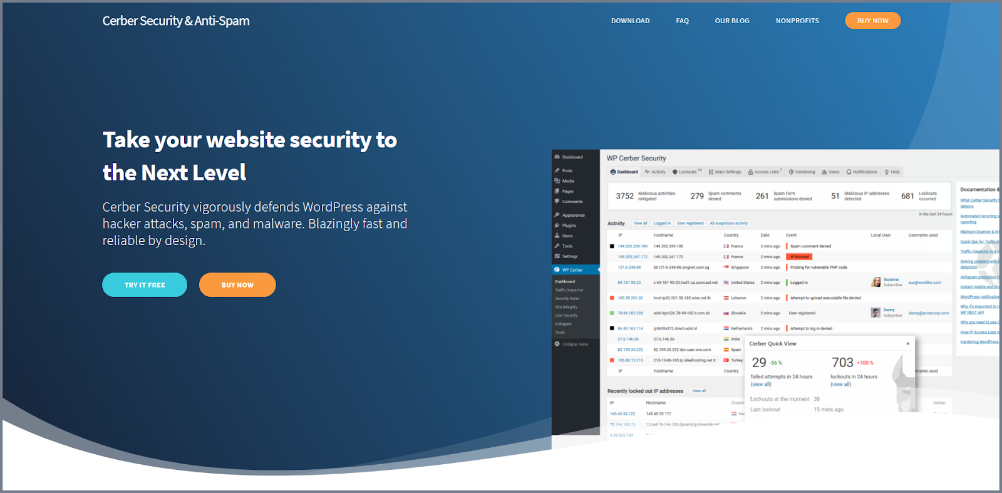Click the Cerber Security & Anti-Spam site logo
1002x493 pixels.
coord(176,21)
